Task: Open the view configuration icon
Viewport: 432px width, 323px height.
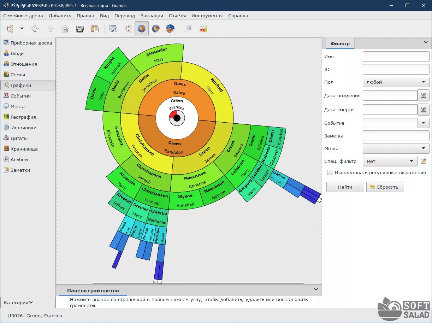Action: [113, 29]
